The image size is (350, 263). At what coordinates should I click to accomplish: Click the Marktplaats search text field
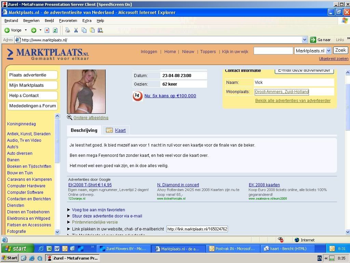tap(273, 51)
